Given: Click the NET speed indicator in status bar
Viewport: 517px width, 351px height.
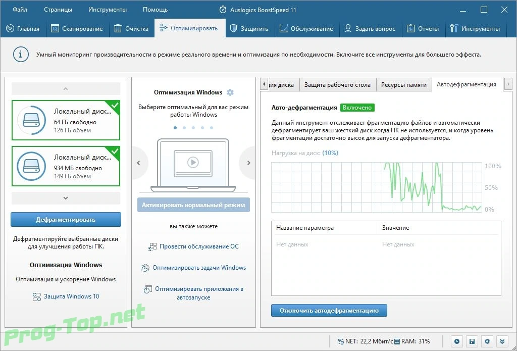Looking at the screenshot, I should (x=365, y=341).
